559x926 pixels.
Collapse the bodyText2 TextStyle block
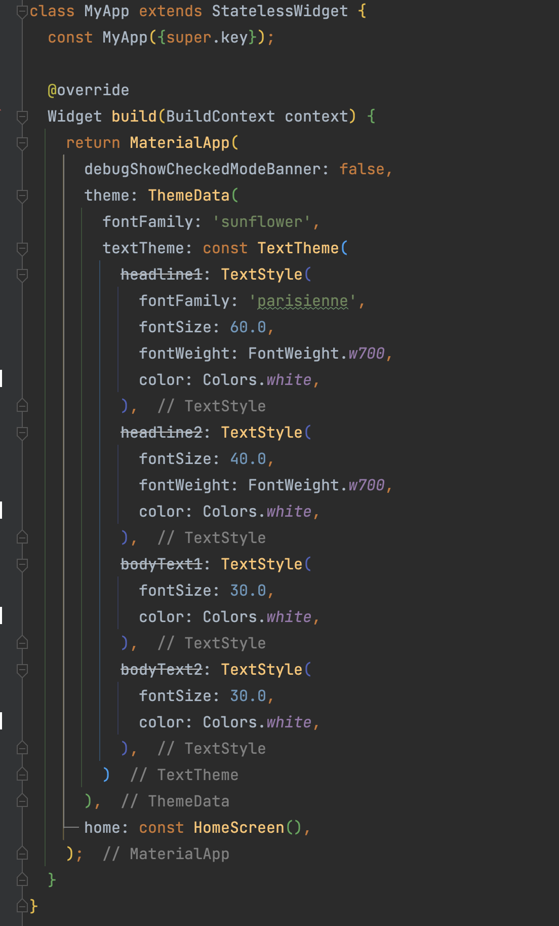click(x=22, y=670)
